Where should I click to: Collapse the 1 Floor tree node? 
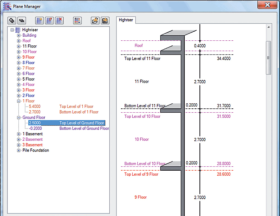point(19,101)
